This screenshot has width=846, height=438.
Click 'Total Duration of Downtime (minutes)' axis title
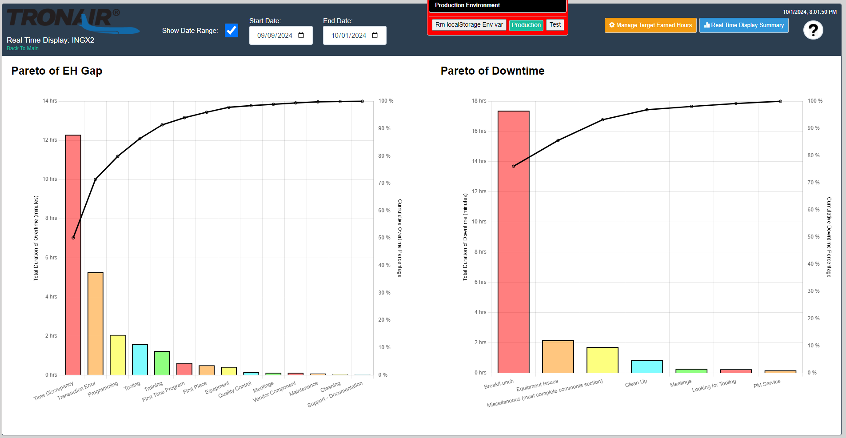tap(465, 237)
